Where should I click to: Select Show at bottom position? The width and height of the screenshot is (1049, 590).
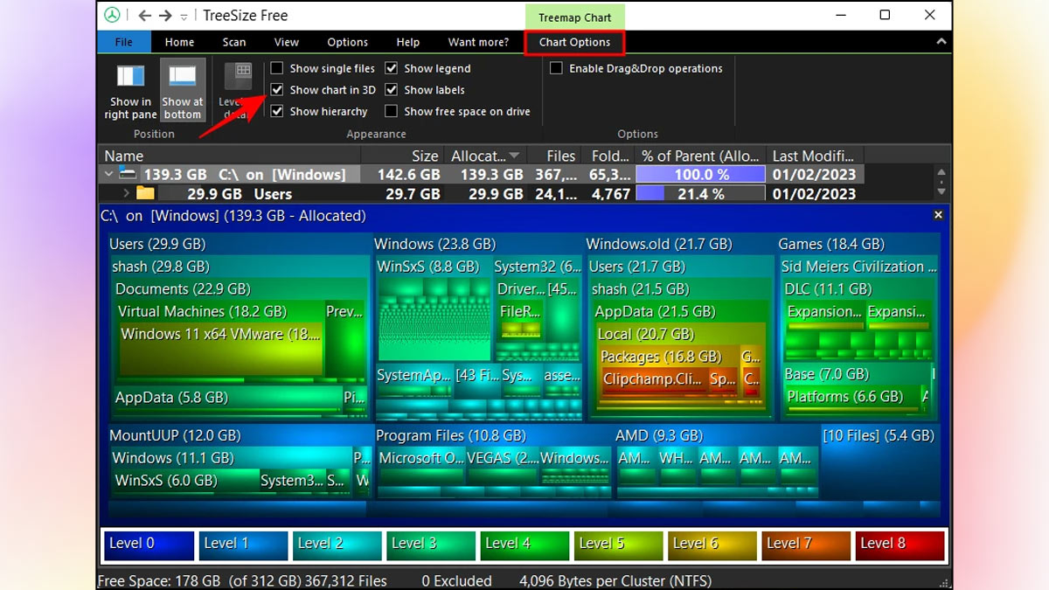[183, 90]
